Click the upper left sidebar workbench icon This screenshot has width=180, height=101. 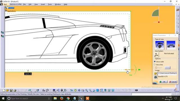2,33
